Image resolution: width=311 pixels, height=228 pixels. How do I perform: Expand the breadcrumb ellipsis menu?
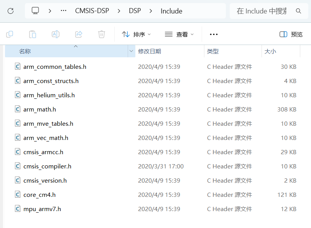63,11
